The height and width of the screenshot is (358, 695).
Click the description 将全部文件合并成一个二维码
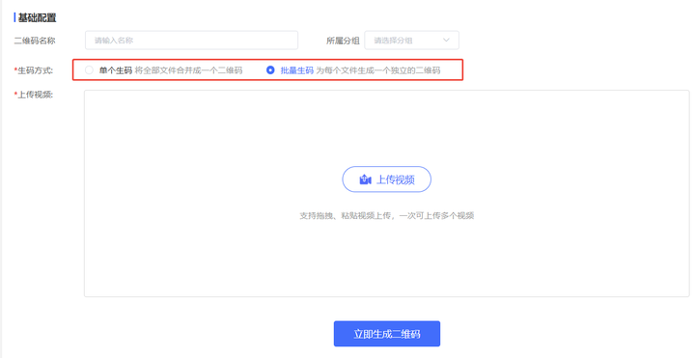point(188,70)
